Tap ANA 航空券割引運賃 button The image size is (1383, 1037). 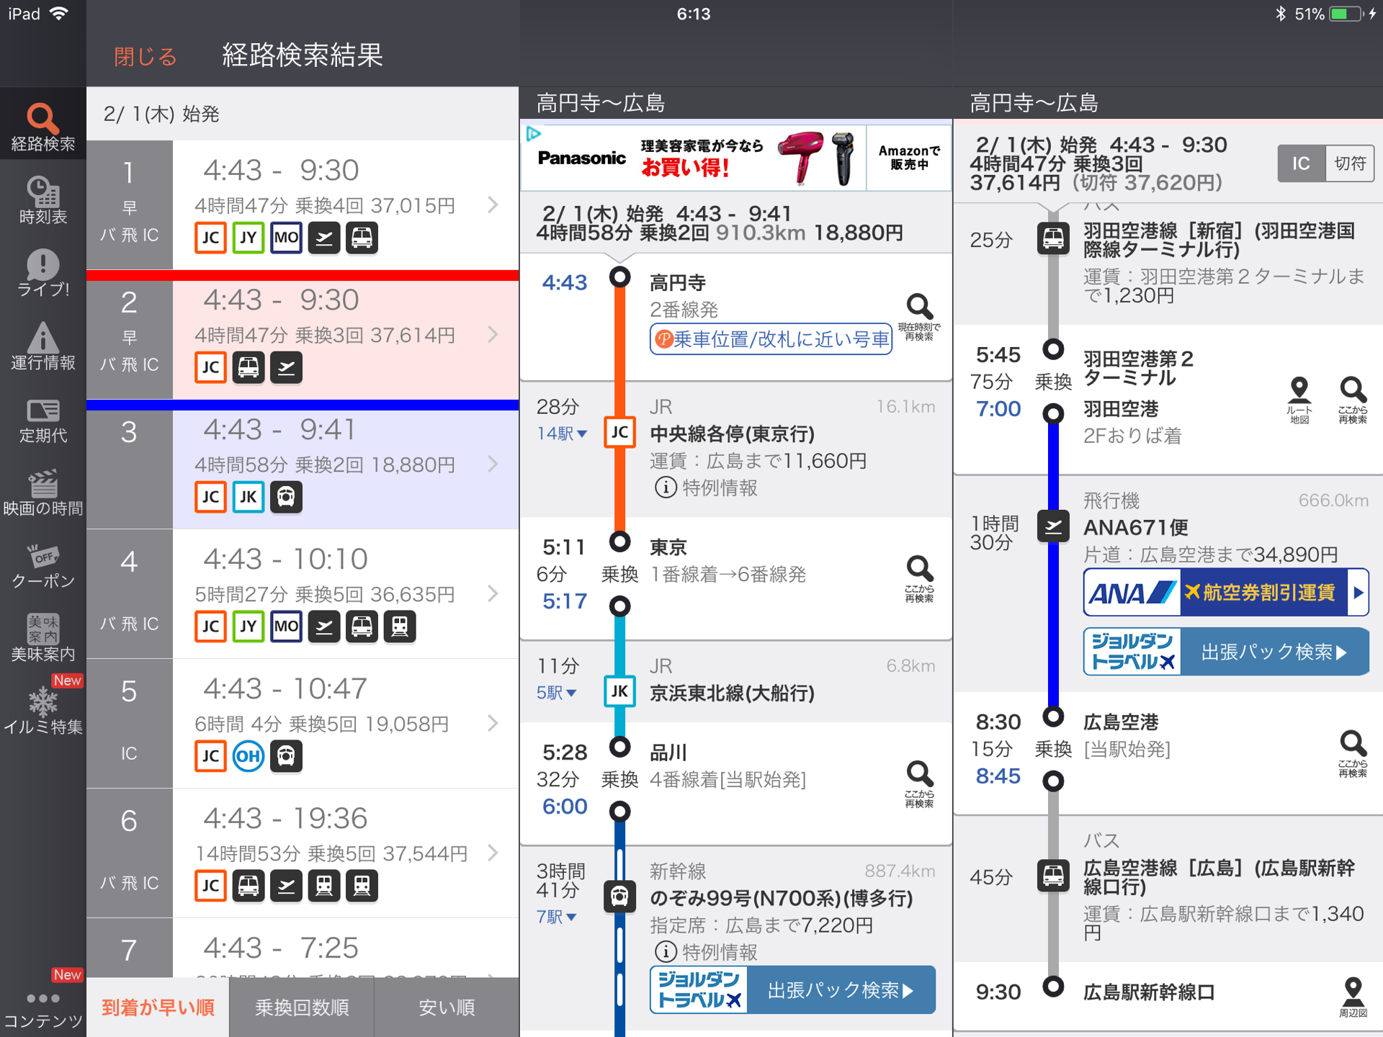(1226, 593)
